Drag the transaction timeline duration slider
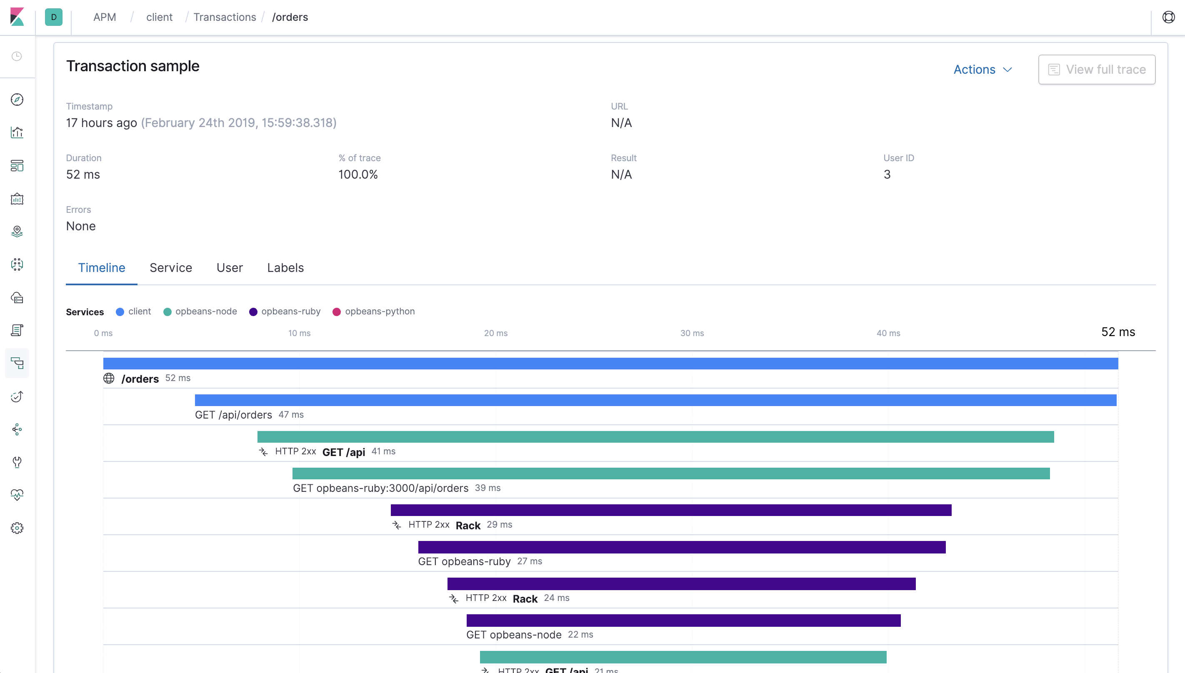 [x=1117, y=332]
